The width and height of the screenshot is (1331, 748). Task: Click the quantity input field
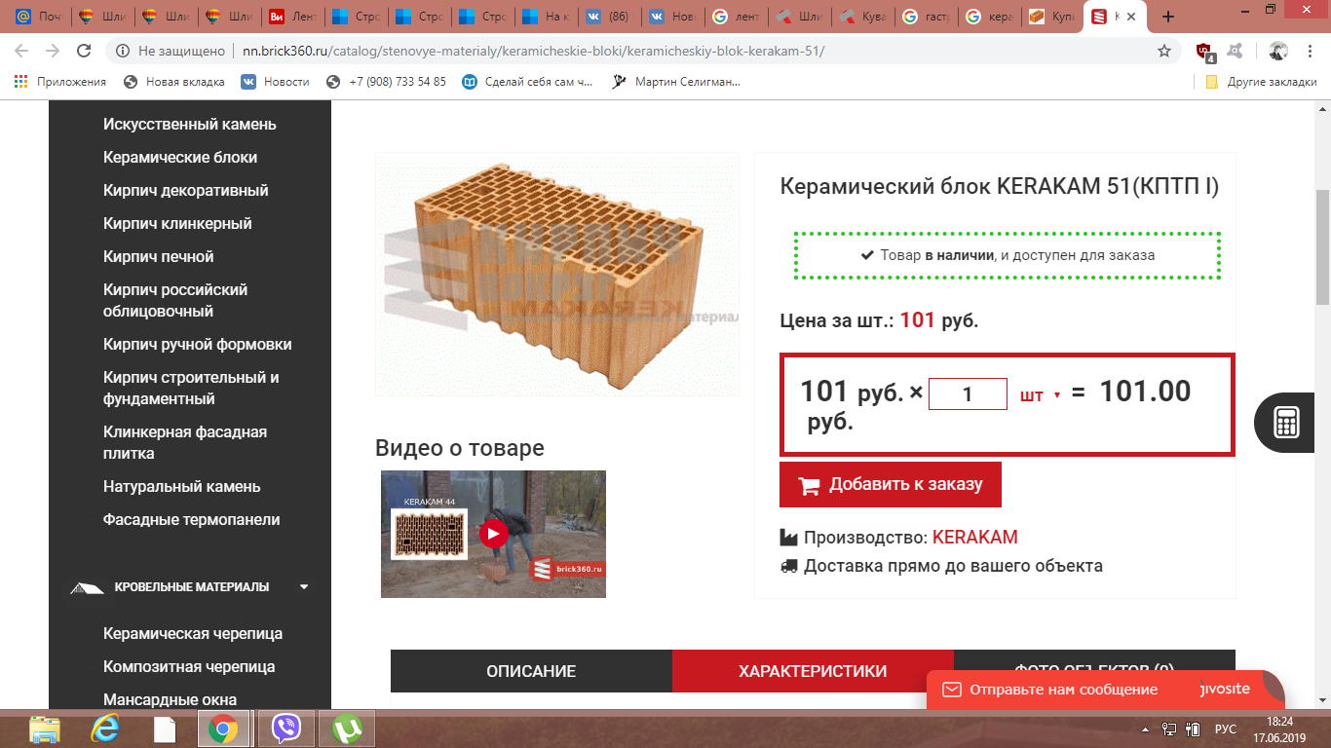click(x=968, y=394)
